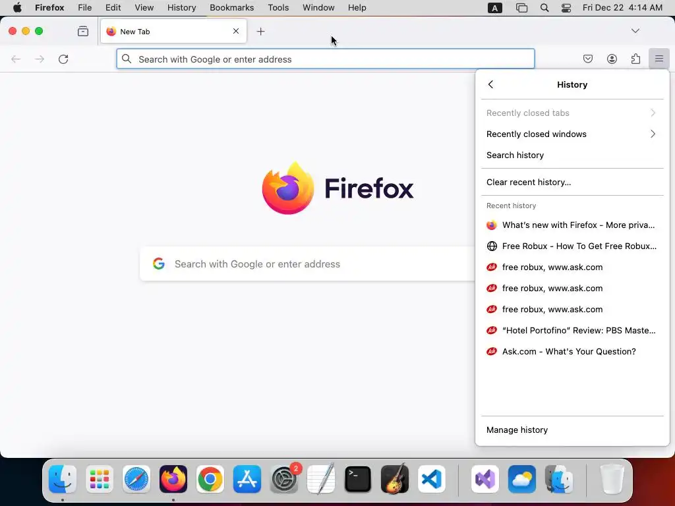Open the Tools menu
The height and width of the screenshot is (506, 675).
[278, 8]
